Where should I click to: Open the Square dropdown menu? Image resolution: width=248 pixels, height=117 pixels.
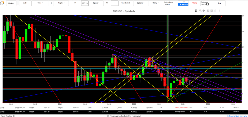(x=96, y=3)
